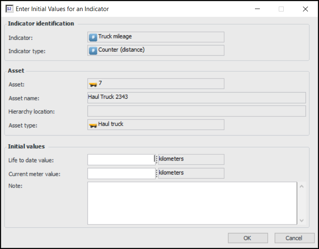Viewport: 319px width, 249px height.
Task: Click the hash icon beside Counter (distance)
Action: click(93, 50)
